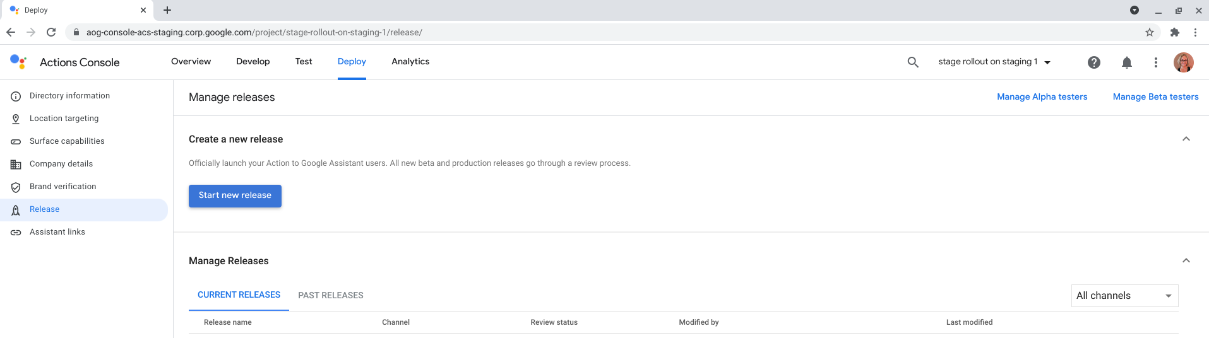Open Manage Beta testers link
The width and height of the screenshot is (1209, 338).
1155,96
